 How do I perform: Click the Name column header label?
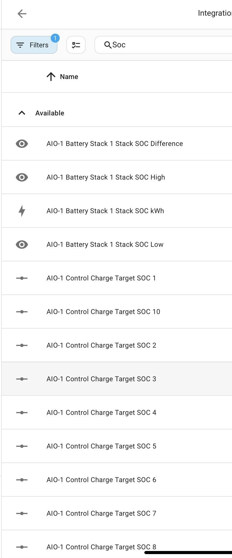tap(69, 77)
